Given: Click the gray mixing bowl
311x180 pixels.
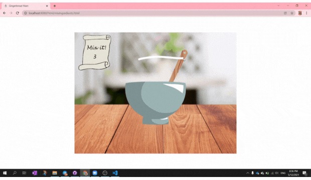Looking at the screenshot, I should 155,103.
